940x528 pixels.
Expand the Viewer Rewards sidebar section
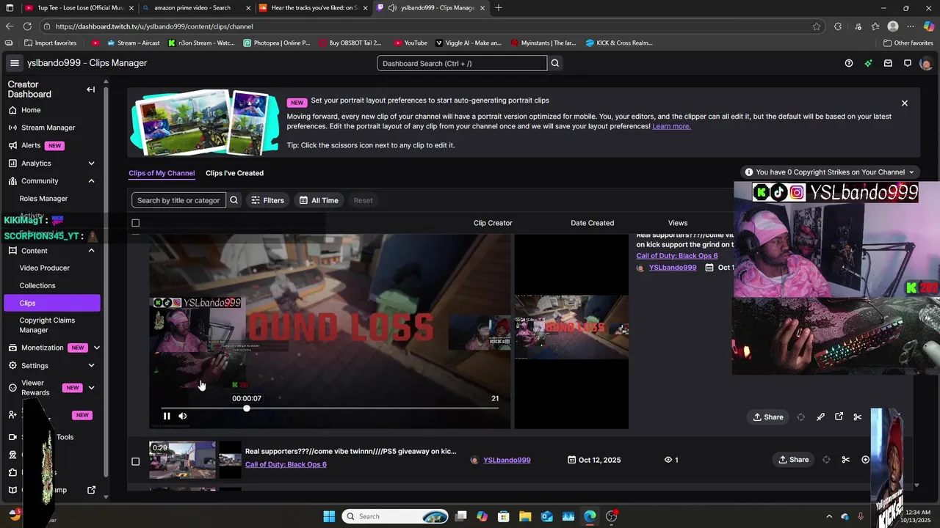click(91, 387)
